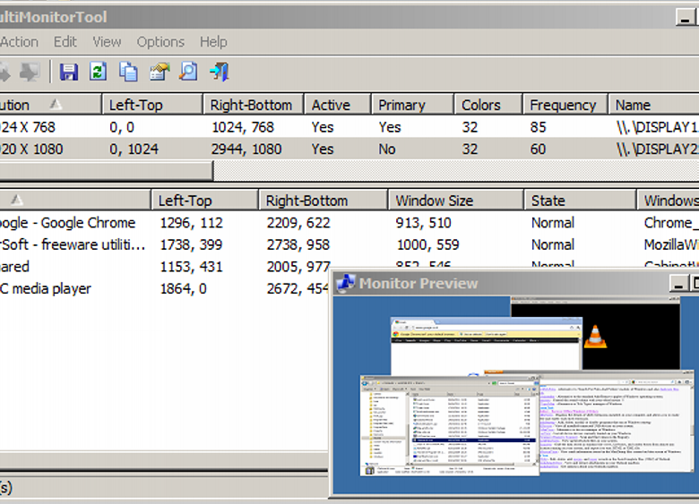
Task: Sort windows list by State header
Action: (548, 201)
